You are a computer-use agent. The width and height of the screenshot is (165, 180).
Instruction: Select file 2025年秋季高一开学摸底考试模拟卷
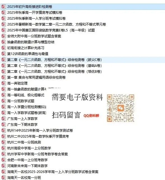click(x=35, y=12)
